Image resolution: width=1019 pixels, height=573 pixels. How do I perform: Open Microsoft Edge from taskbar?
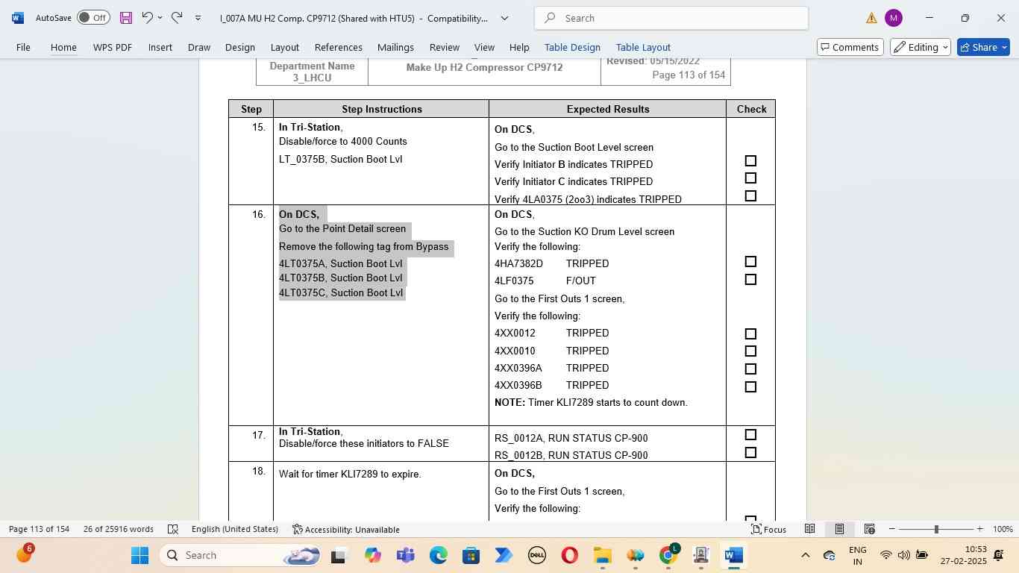click(x=438, y=555)
